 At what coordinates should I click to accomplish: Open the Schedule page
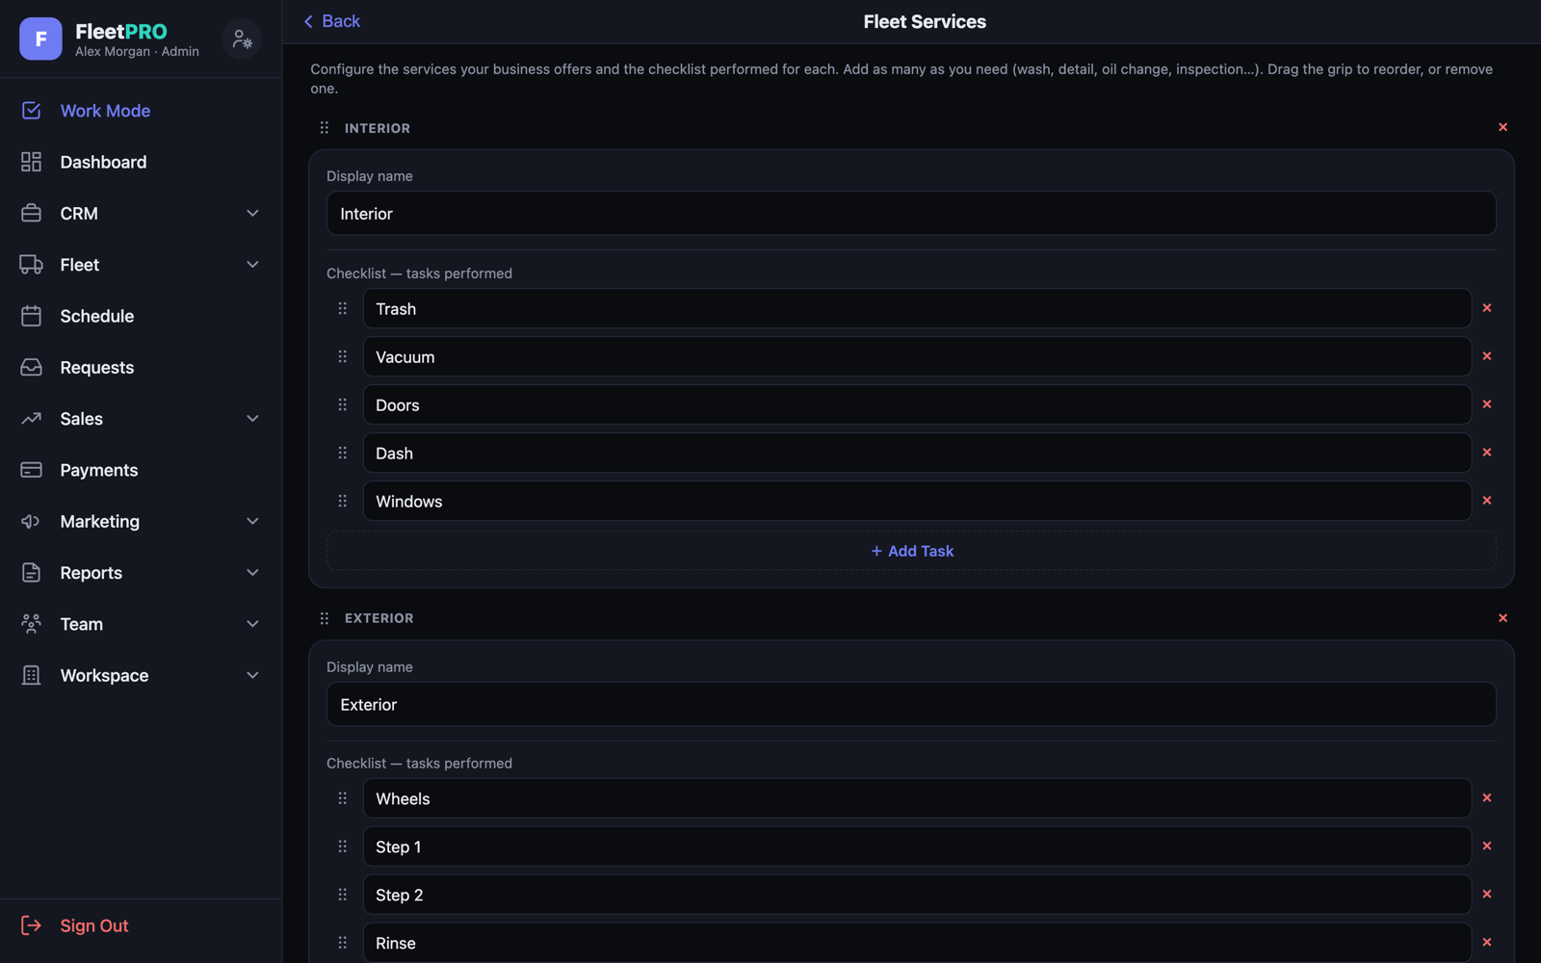coord(141,316)
